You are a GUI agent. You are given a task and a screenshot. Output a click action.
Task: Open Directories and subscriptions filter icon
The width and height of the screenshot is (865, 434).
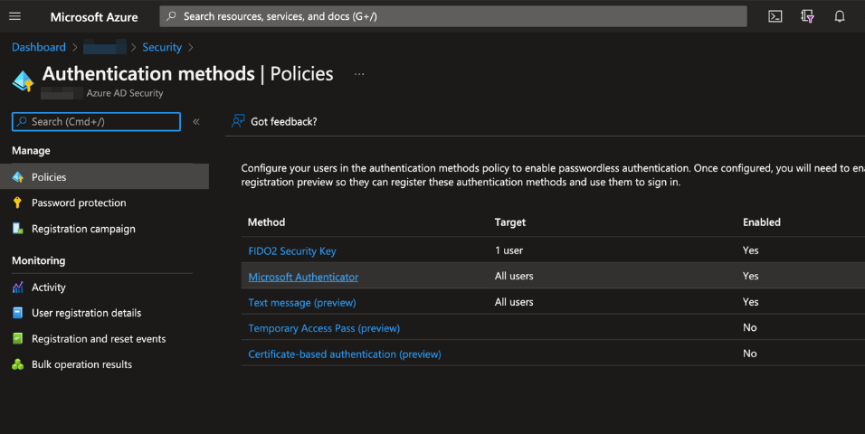coord(807,16)
